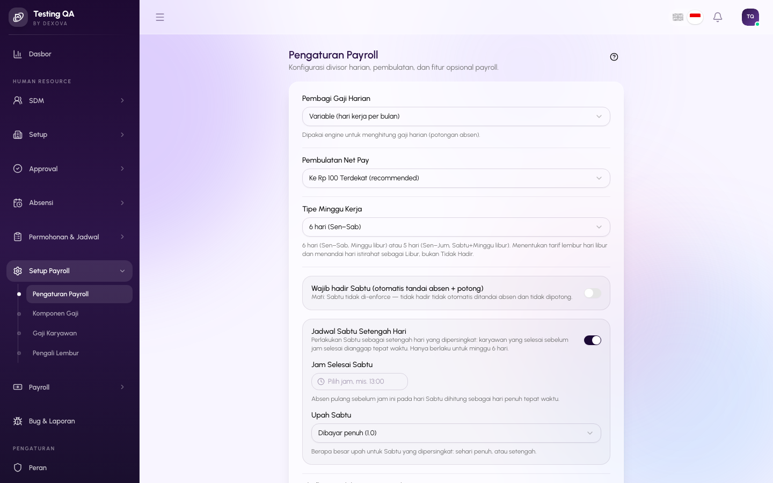Open the notifications bell
Screen dimensions: 773x483
(x=718, y=17)
